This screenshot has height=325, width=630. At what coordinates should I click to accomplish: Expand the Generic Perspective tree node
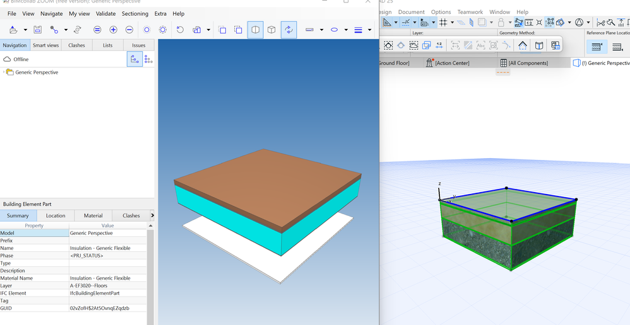pos(4,72)
